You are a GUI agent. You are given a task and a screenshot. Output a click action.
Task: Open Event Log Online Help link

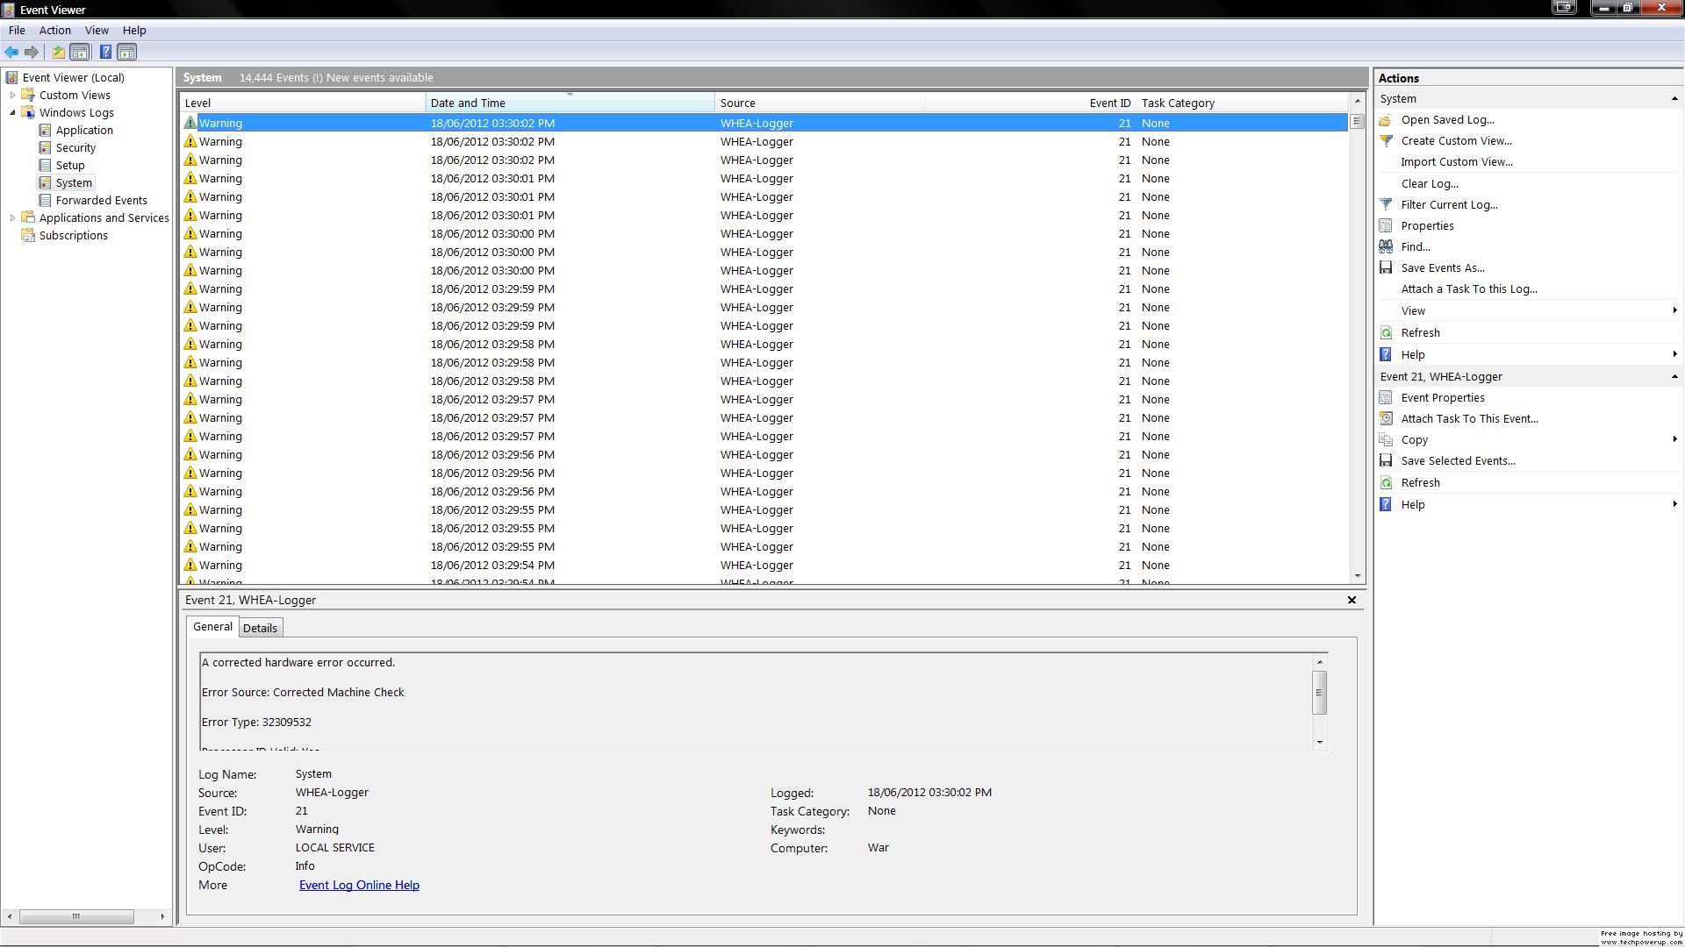pyautogui.click(x=359, y=885)
